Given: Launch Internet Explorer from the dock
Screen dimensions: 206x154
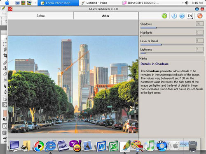Looking at the screenshot, I should pos(51,146).
